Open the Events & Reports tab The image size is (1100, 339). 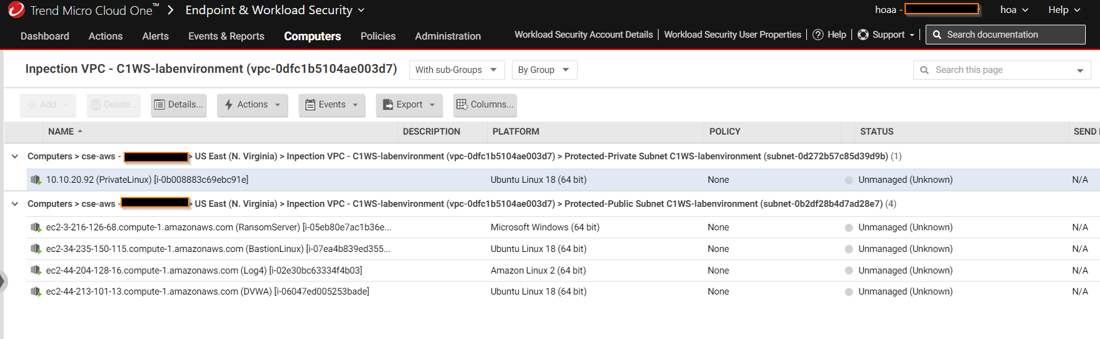point(226,36)
